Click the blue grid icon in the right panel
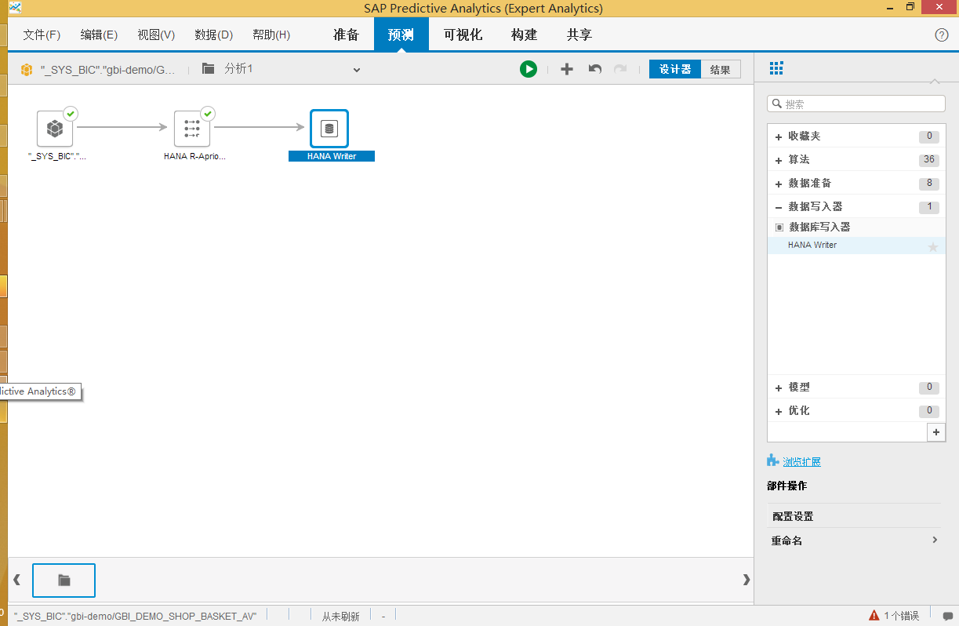 pyautogui.click(x=776, y=68)
